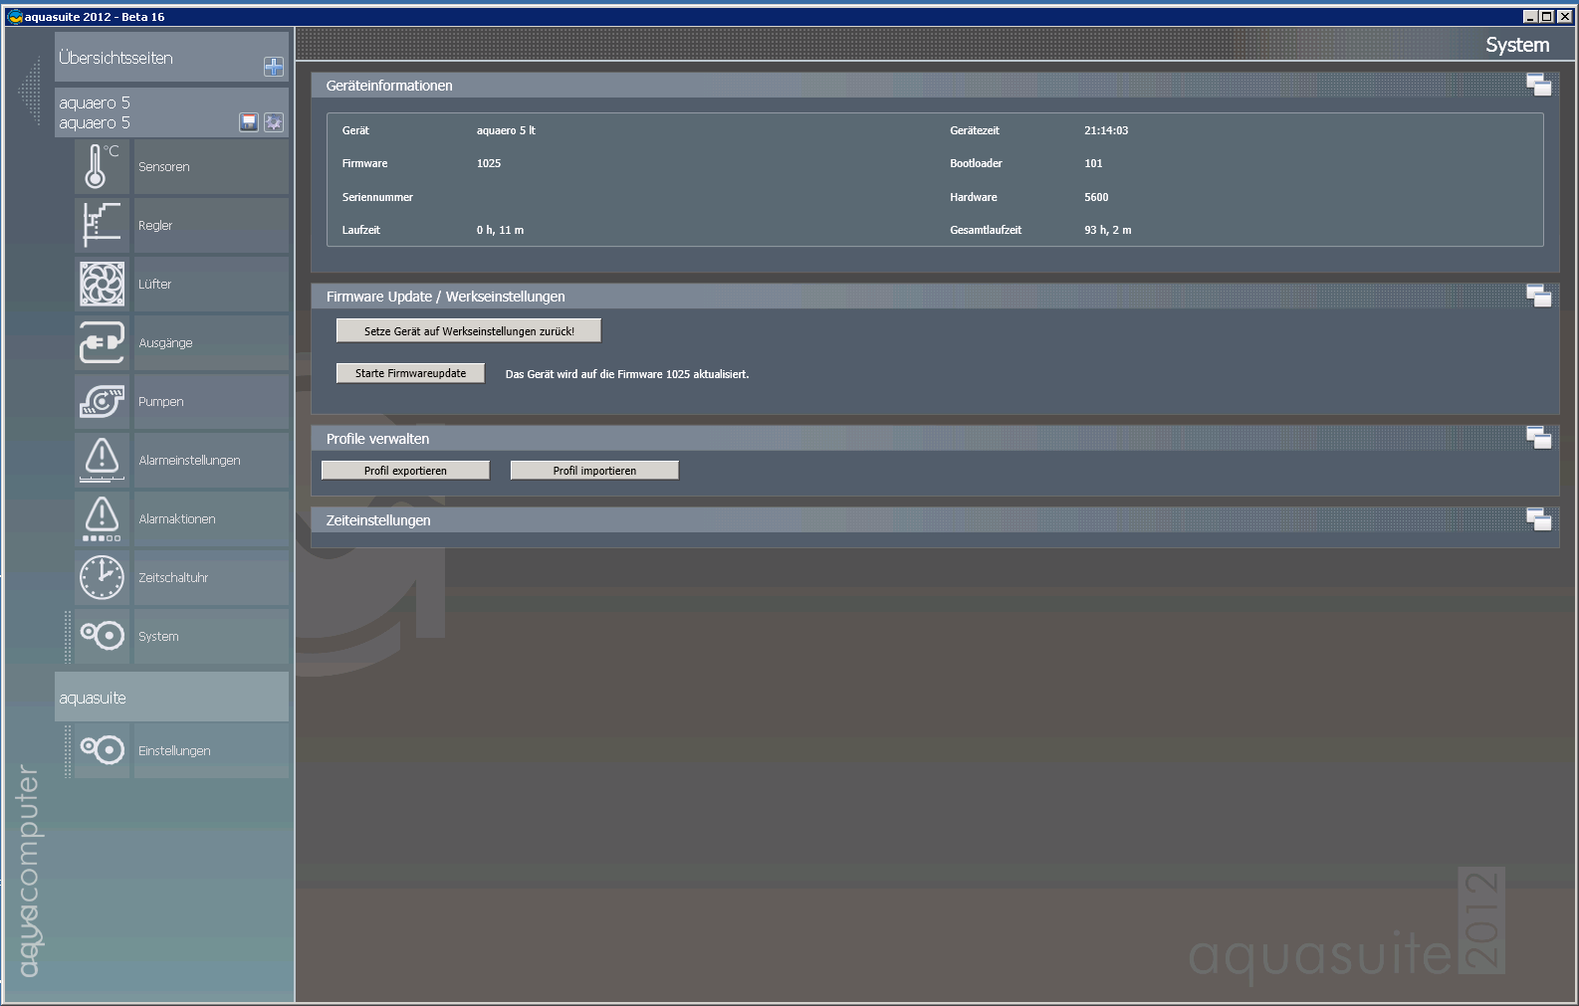Click the Profil importieren button
Image resolution: width=1579 pixels, height=1006 pixels.
(594, 471)
